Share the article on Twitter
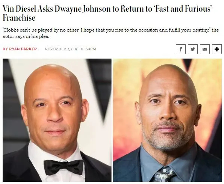 (x=193, y=49)
